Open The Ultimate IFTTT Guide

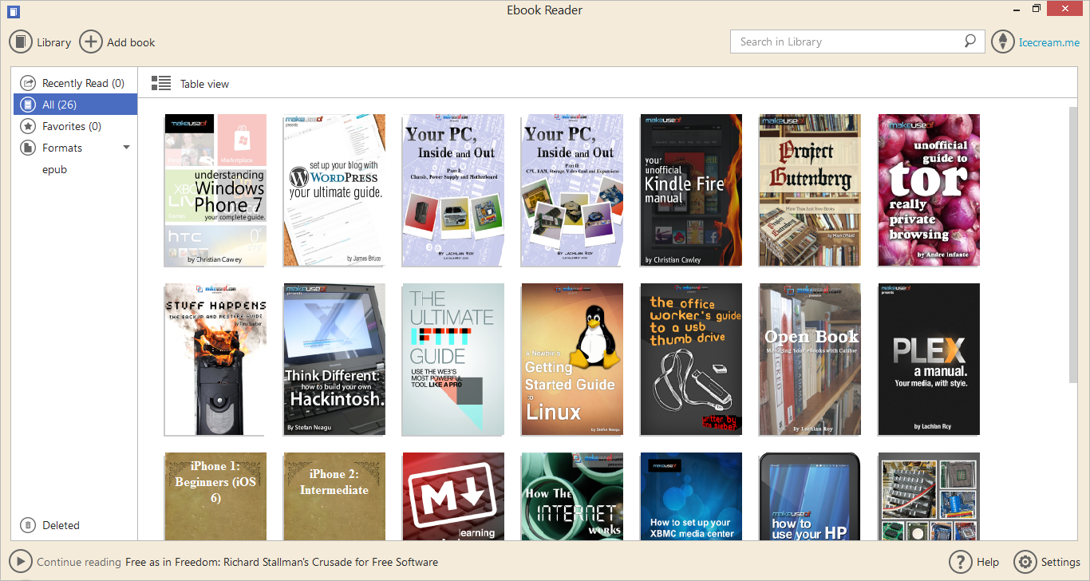click(x=453, y=359)
